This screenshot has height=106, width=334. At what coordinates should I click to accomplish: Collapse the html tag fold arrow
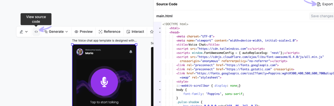coord(160,28)
